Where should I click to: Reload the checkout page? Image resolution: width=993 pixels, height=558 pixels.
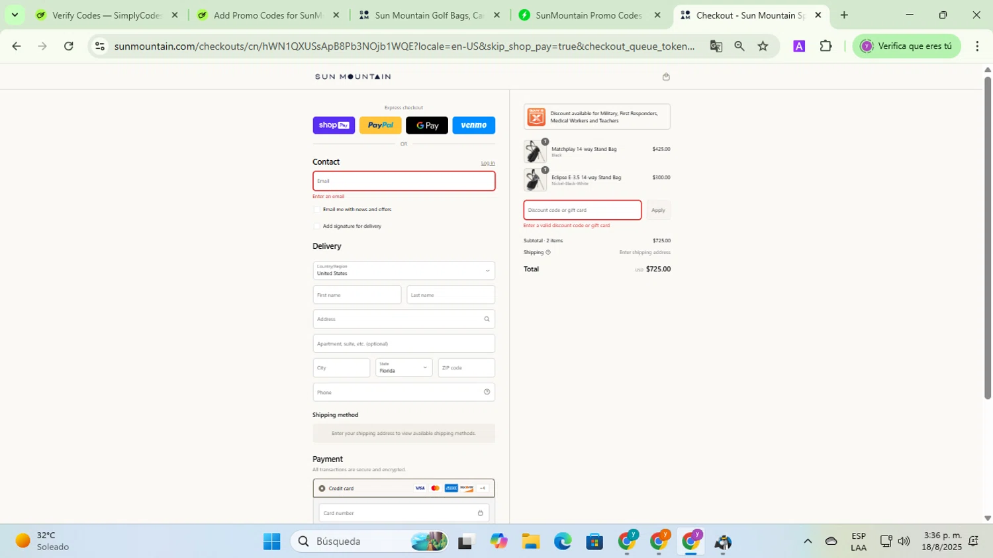pyautogui.click(x=69, y=46)
